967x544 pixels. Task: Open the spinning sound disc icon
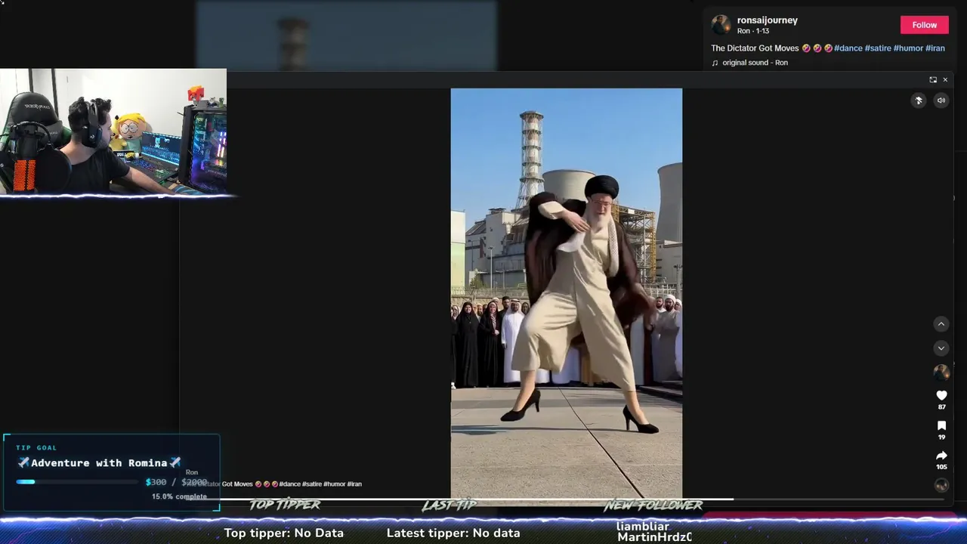pos(941,485)
